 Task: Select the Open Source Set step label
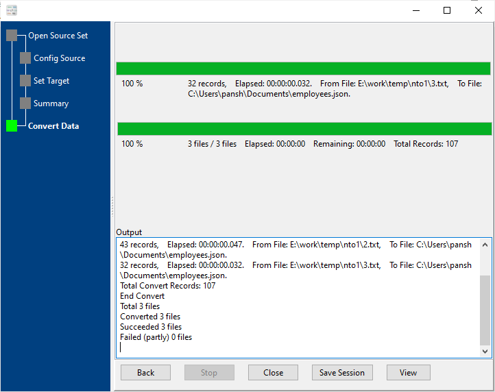click(58, 36)
